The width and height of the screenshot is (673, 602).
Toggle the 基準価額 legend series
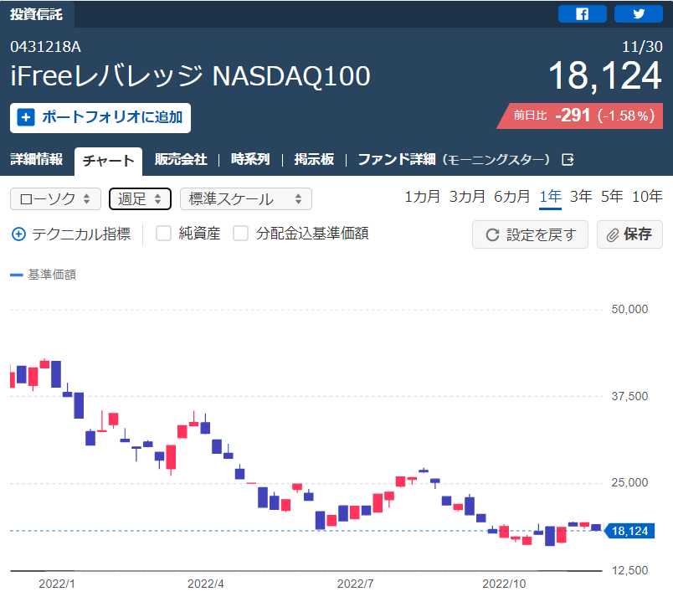43,275
